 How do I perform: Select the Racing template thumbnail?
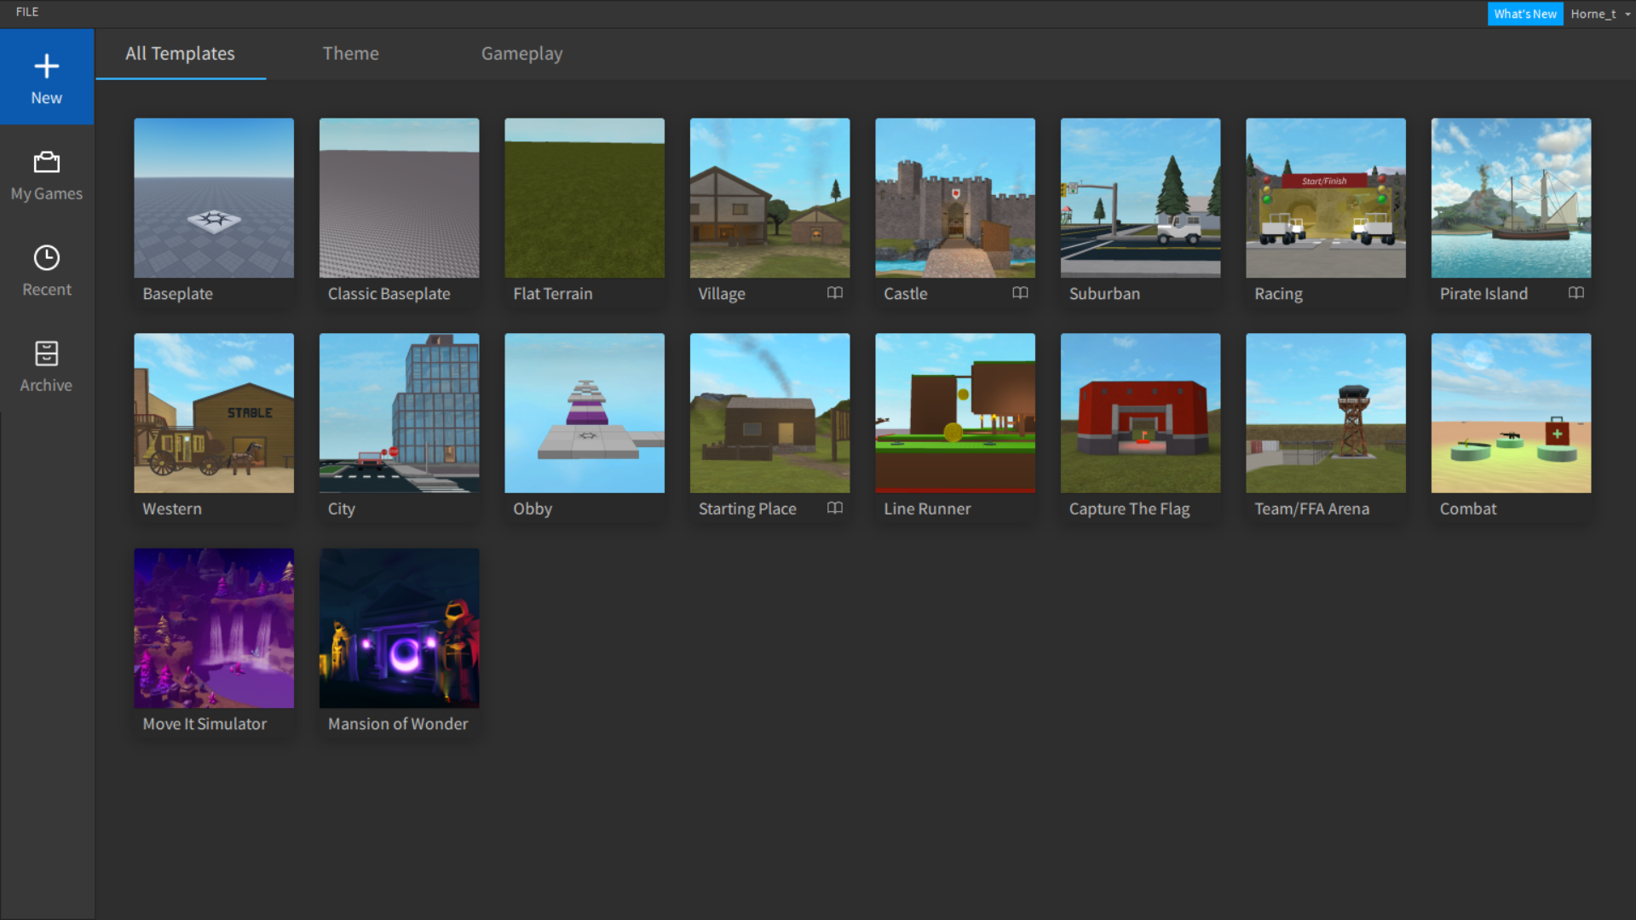(x=1326, y=198)
